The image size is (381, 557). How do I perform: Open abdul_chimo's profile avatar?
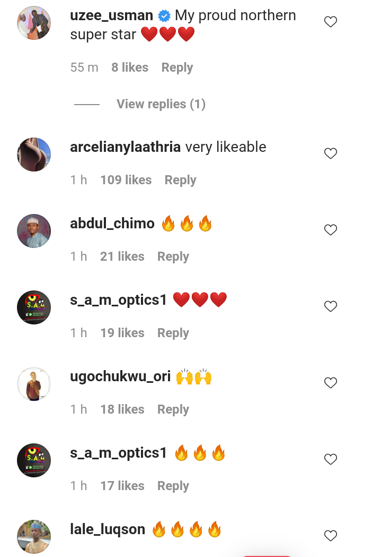click(x=34, y=231)
